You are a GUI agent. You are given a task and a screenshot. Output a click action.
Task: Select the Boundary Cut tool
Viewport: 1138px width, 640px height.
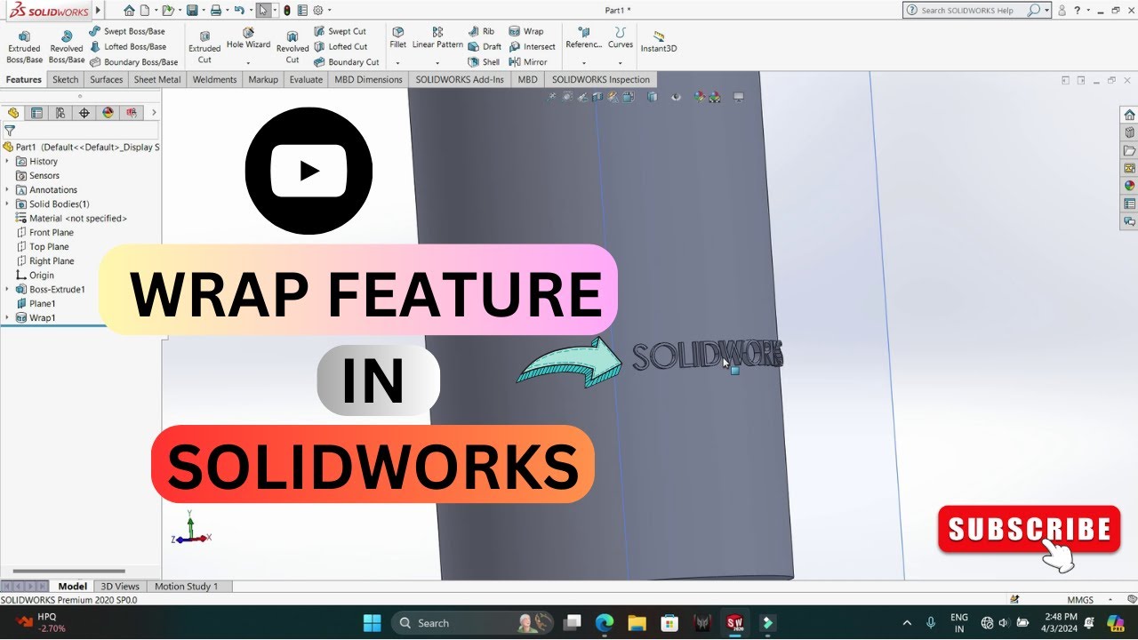[347, 62]
